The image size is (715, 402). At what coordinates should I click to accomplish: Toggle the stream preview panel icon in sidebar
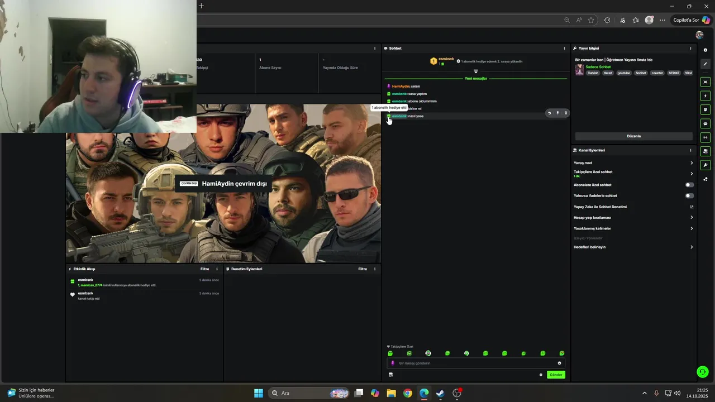click(706, 82)
